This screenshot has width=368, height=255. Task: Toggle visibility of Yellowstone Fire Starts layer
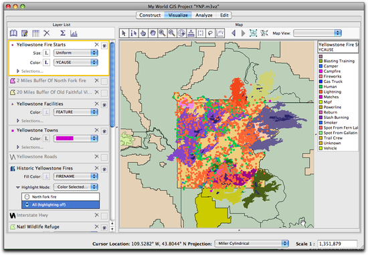[x=104, y=45]
